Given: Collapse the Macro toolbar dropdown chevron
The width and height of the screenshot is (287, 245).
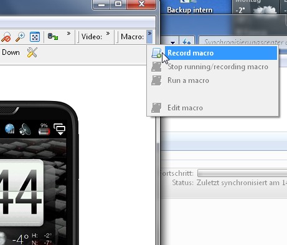Looking at the screenshot, I should click(149, 37).
